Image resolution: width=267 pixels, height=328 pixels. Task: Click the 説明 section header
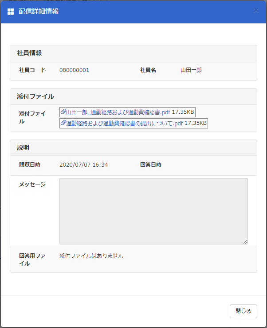click(23, 148)
